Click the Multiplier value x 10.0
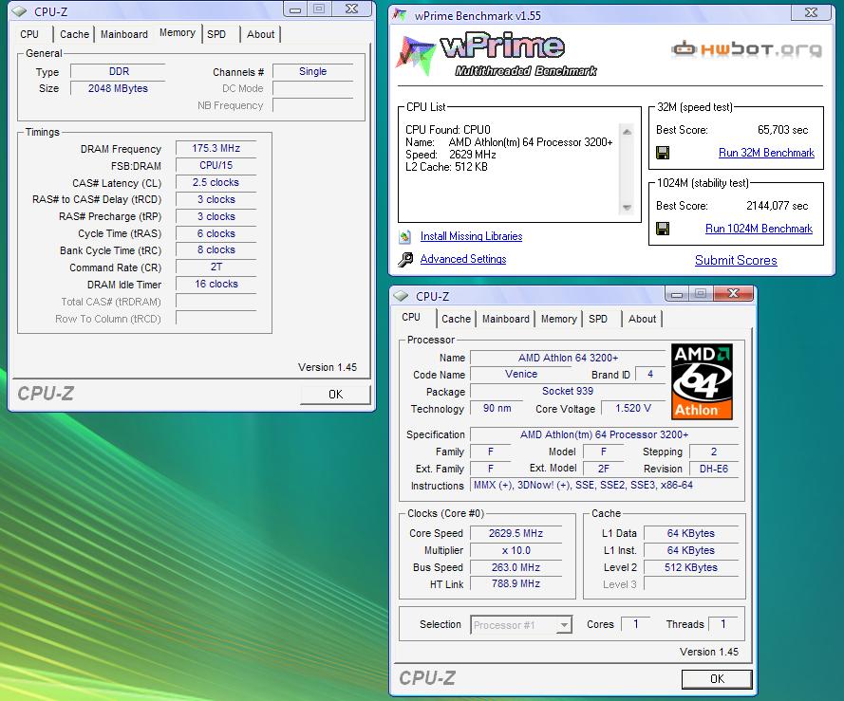The width and height of the screenshot is (844, 701). click(x=516, y=551)
